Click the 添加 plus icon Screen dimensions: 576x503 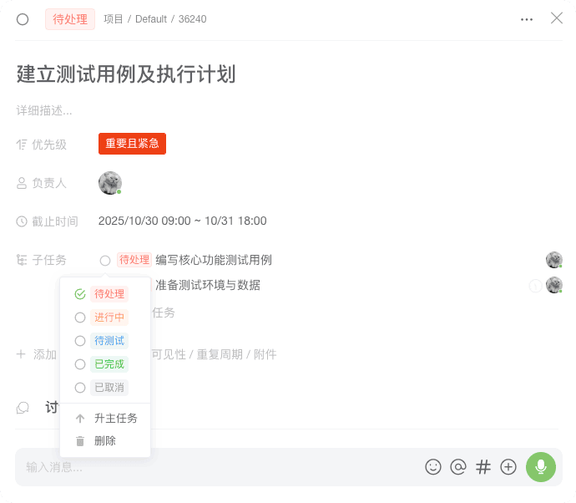[x=21, y=354]
